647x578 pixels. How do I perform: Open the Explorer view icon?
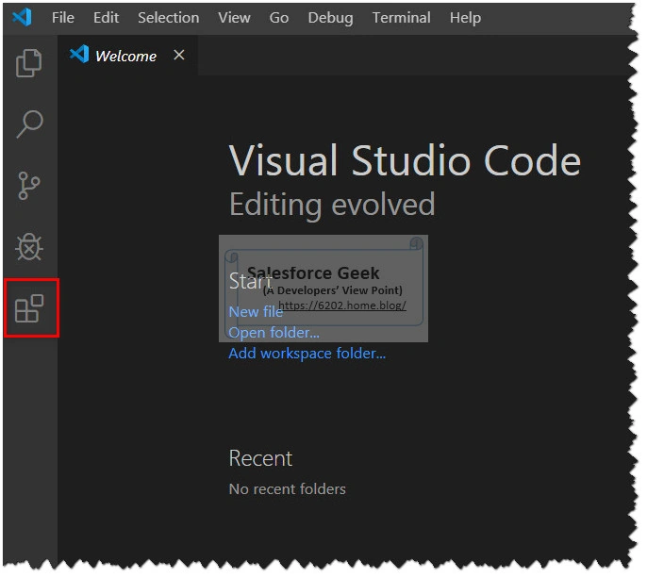pyautogui.click(x=29, y=63)
